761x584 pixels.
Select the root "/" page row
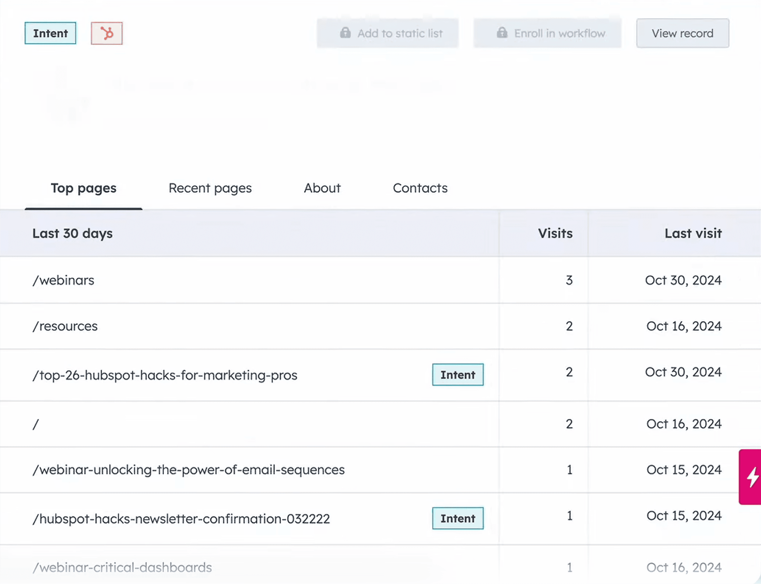click(380, 424)
